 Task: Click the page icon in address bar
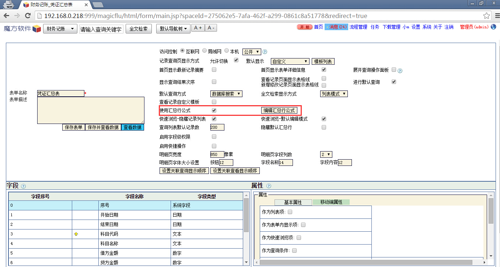(x=39, y=16)
